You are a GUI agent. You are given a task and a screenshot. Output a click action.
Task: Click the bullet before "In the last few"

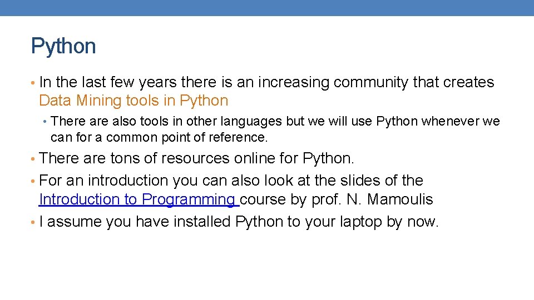click(34, 83)
